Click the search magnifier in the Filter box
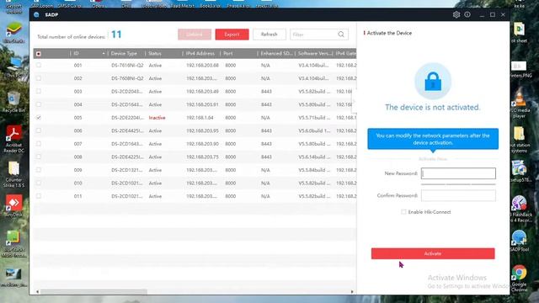Image resolution: width=539 pixels, height=303 pixels. 340,35
